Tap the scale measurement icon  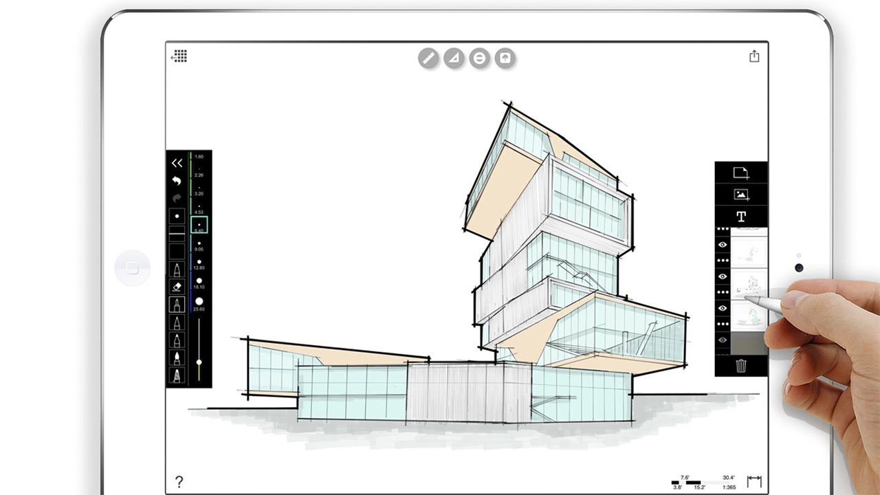(x=754, y=481)
